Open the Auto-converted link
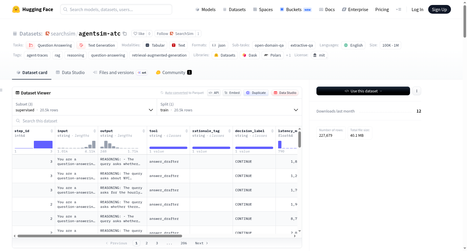This screenshot has width=467, height=251. 176,93
